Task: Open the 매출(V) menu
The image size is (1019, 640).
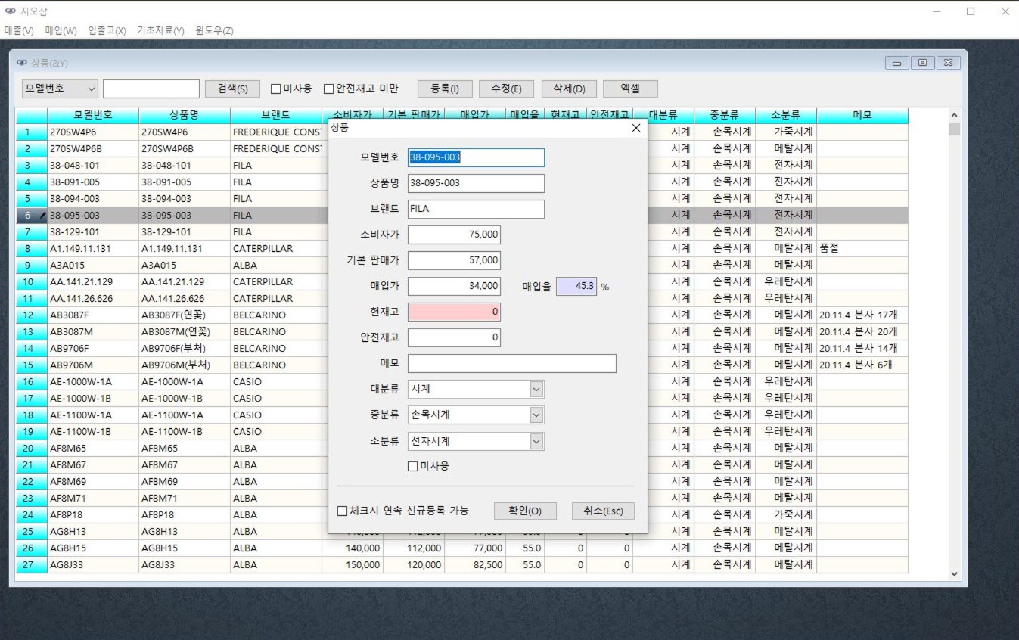Action: click(x=19, y=30)
